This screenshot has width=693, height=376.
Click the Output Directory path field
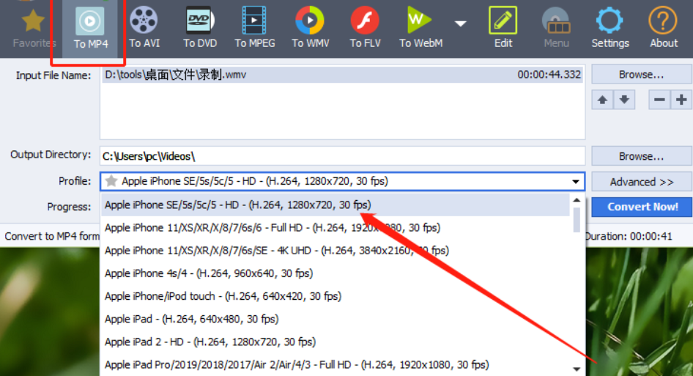click(342, 156)
